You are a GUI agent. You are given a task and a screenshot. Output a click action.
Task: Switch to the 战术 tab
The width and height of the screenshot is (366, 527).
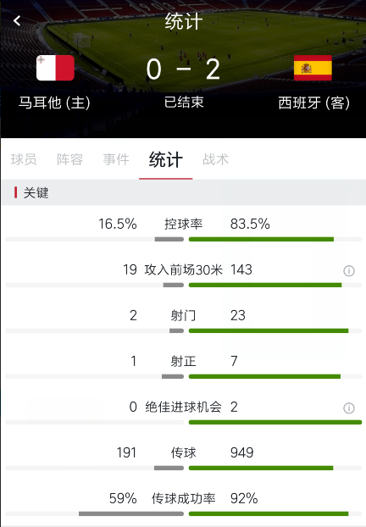pos(215,159)
